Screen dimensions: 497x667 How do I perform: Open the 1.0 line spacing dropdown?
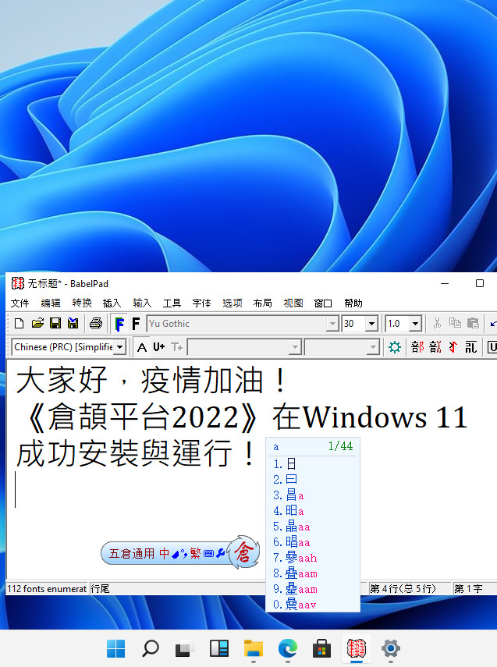pos(415,324)
